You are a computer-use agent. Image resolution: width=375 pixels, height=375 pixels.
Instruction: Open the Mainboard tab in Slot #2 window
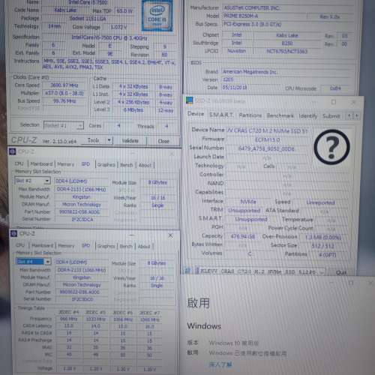click(41, 164)
